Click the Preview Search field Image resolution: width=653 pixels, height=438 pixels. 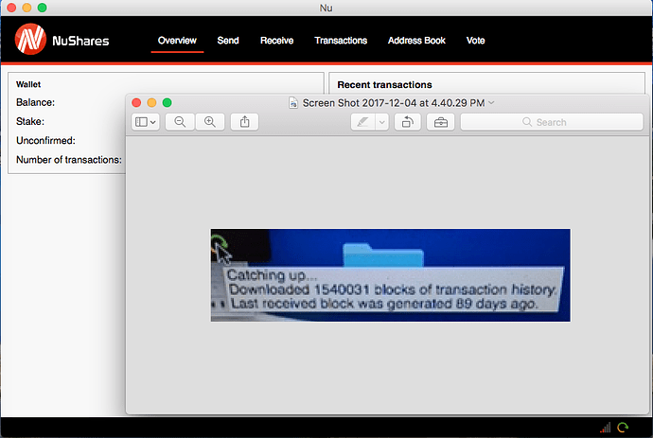tap(552, 122)
